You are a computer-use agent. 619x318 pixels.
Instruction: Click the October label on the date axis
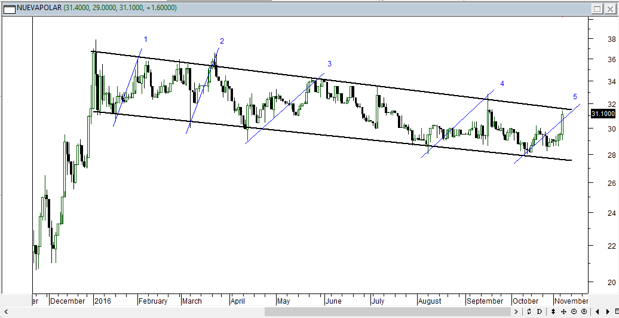pyautogui.click(x=526, y=301)
